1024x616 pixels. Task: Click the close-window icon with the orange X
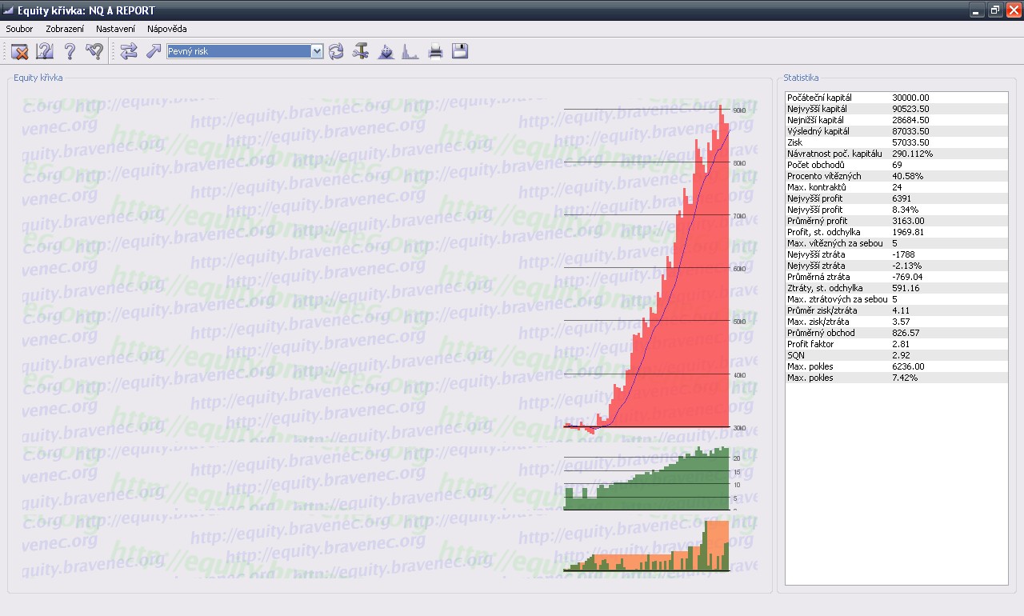pos(20,51)
